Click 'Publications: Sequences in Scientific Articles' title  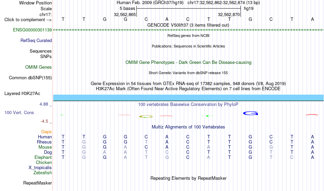click(x=188, y=46)
